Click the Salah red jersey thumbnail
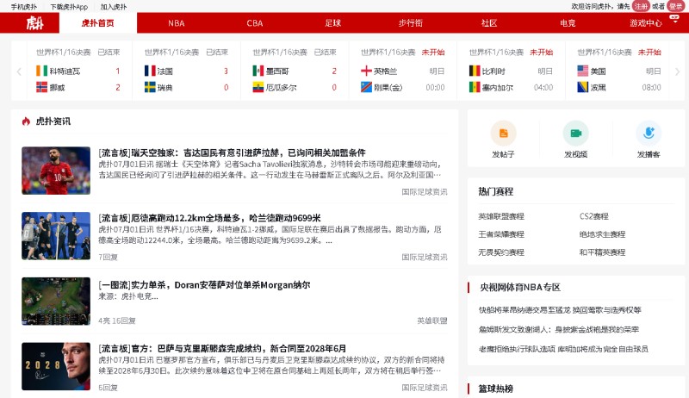The height and width of the screenshot is (398, 689). point(56,171)
